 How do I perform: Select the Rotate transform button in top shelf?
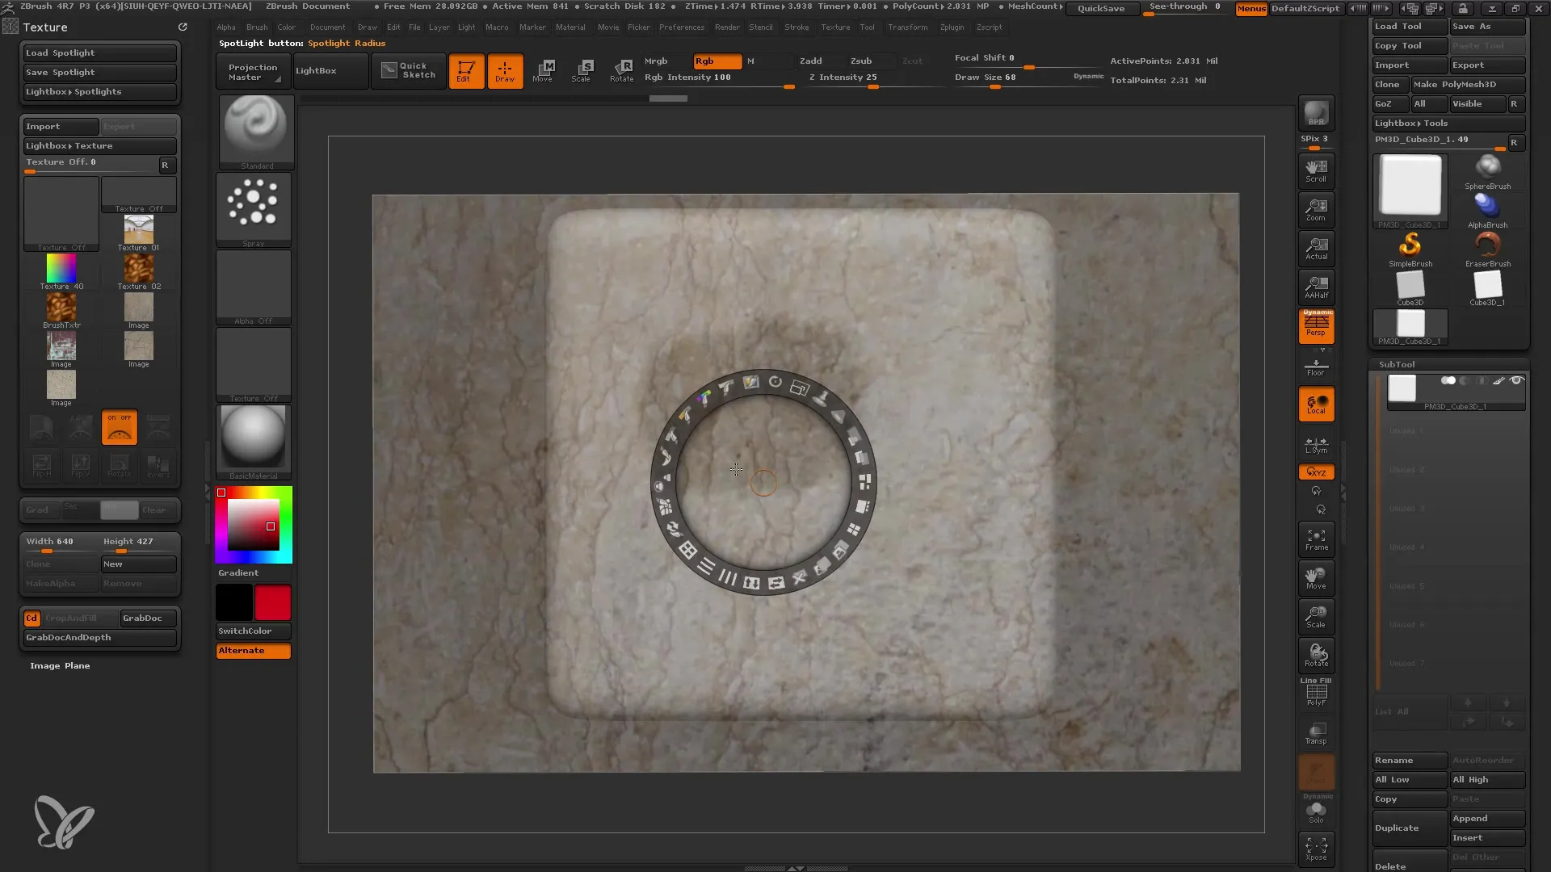(621, 71)
